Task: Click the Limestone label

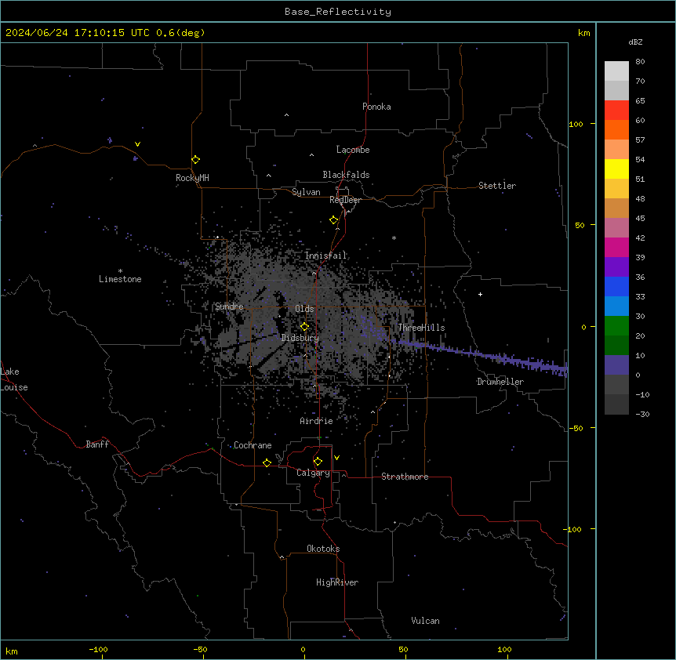Action: click(120, 279)
